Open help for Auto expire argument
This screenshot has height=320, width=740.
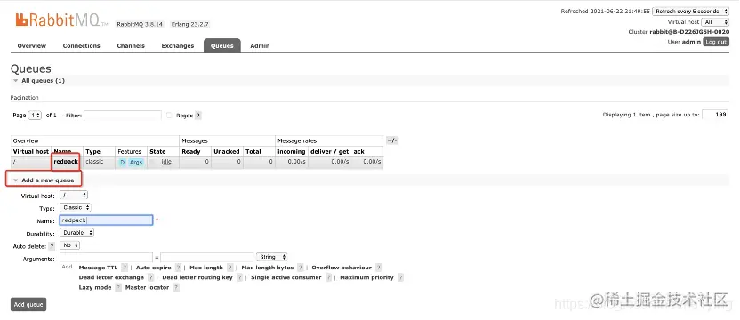(179, 268)
